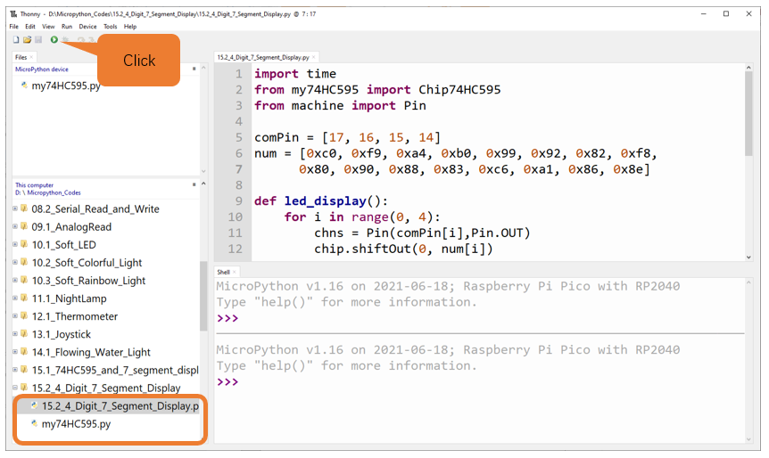Click the device files scroll-up arrow
The height and width of the screenshot is (458, 769).
203,70
